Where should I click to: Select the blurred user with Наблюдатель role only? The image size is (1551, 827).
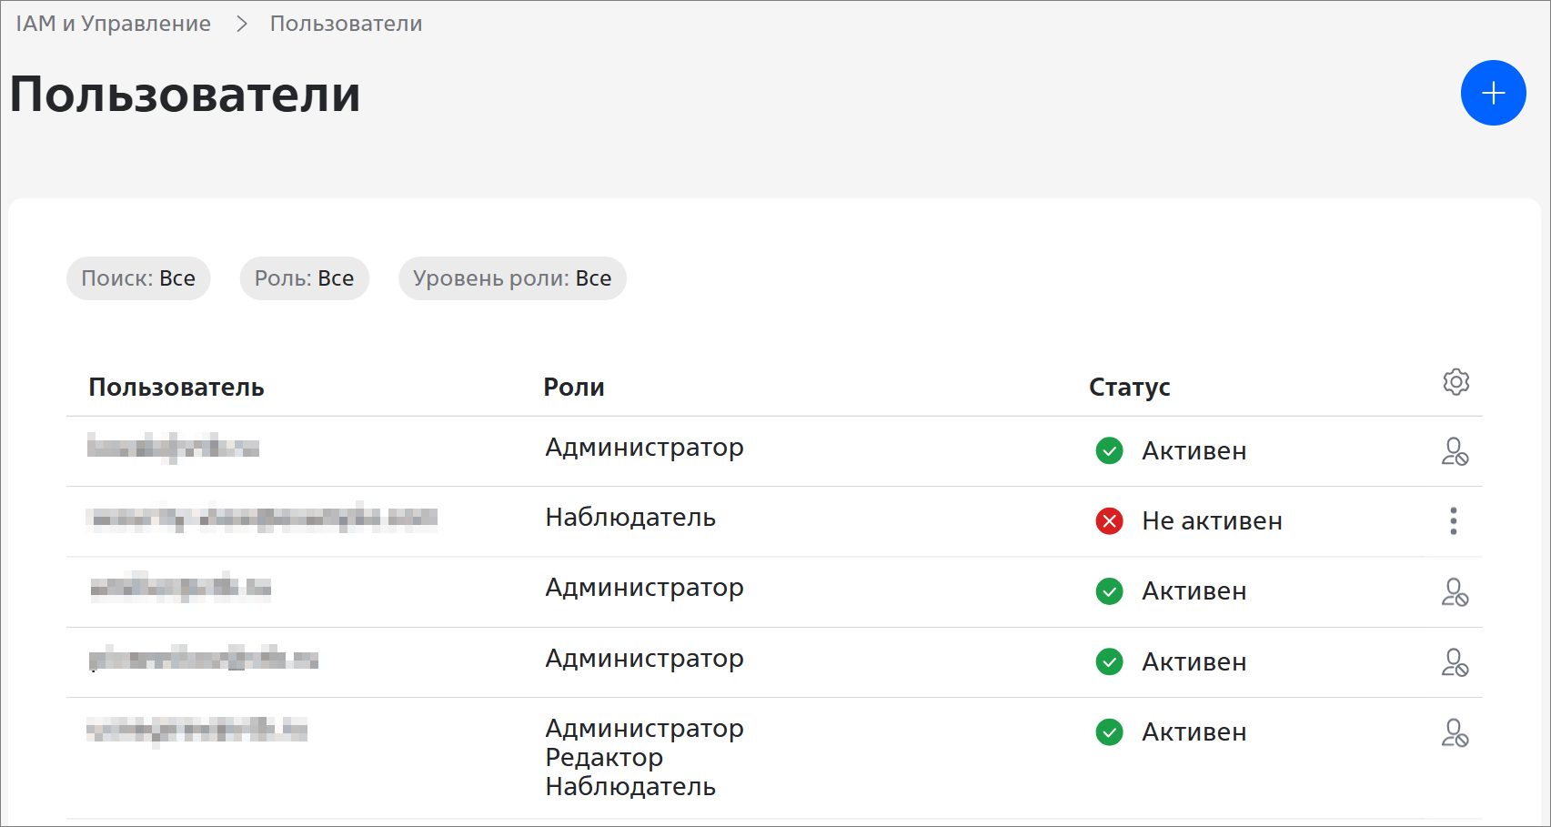(262, 519)
